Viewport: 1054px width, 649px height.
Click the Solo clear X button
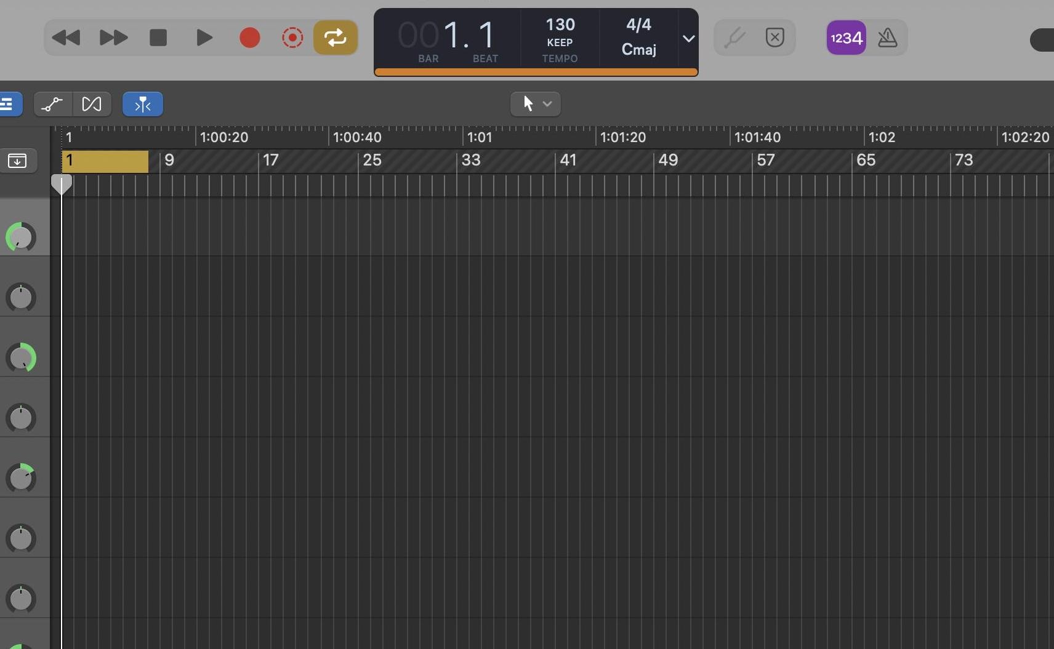click(774, 38)
